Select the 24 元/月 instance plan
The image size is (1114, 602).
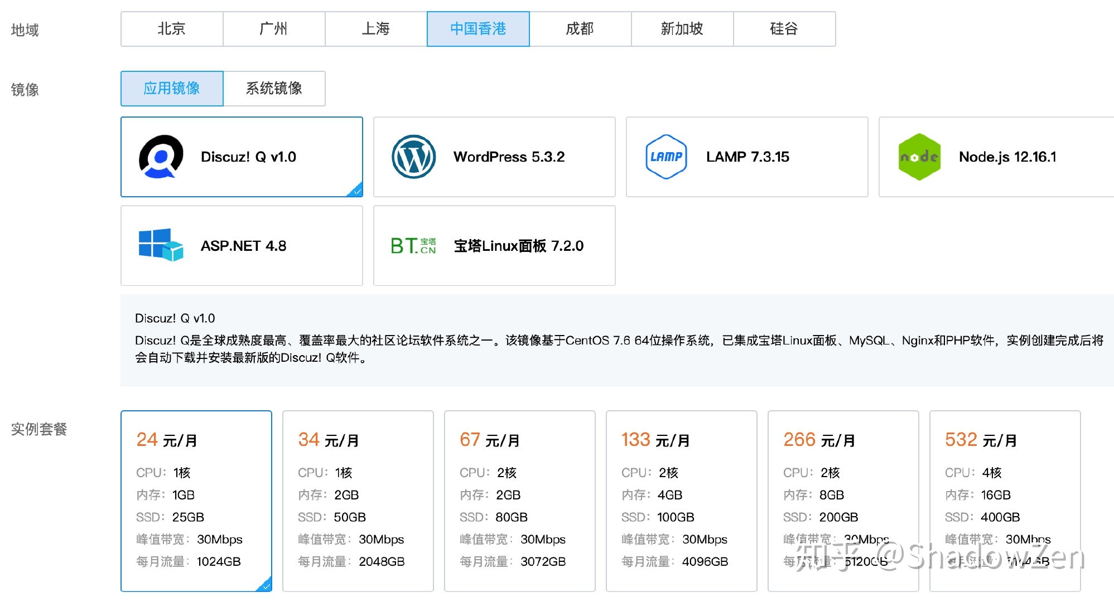pos(196,501)
